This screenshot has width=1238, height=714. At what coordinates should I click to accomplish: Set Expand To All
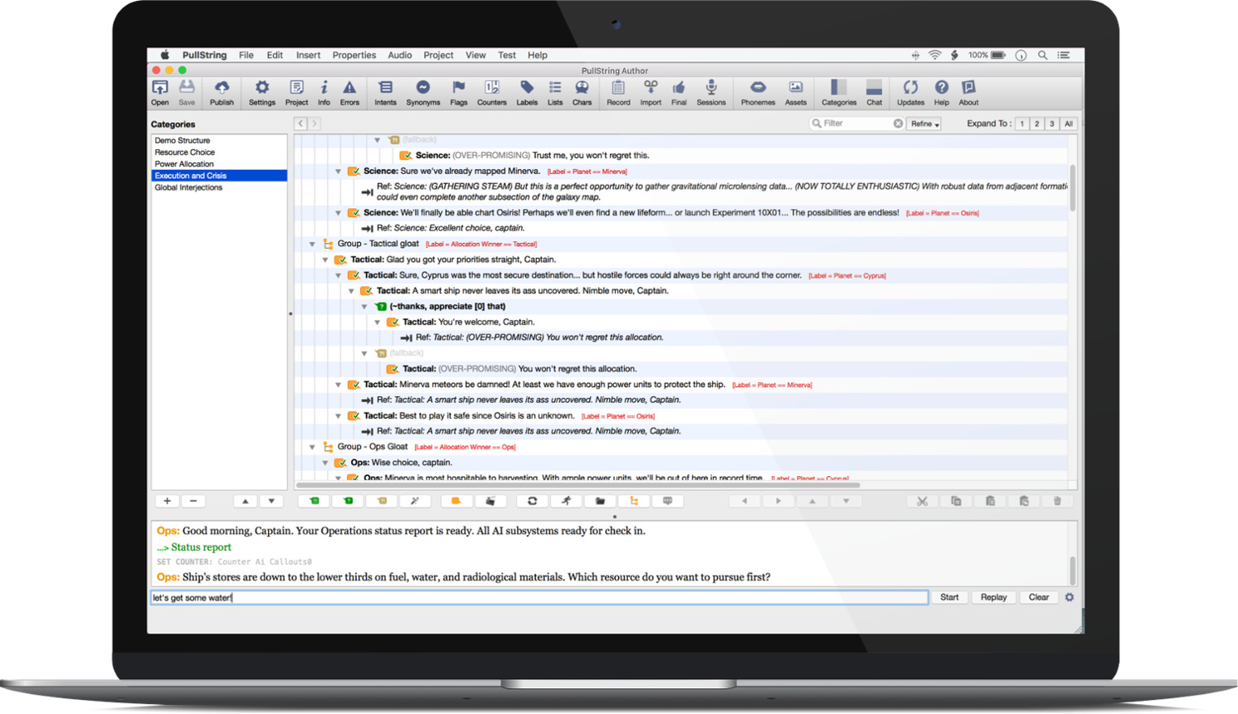(x=1069, y=124)
